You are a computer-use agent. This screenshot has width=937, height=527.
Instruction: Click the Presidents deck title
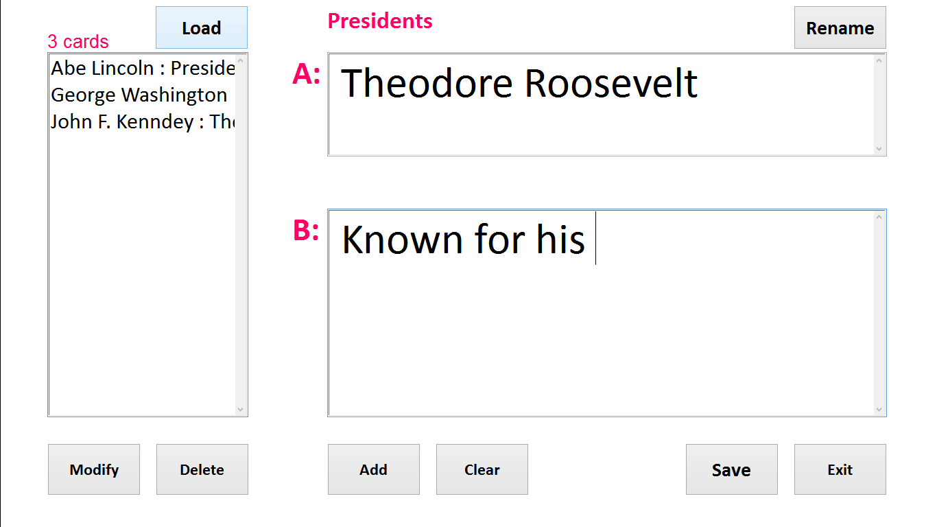tap(380, 21)
